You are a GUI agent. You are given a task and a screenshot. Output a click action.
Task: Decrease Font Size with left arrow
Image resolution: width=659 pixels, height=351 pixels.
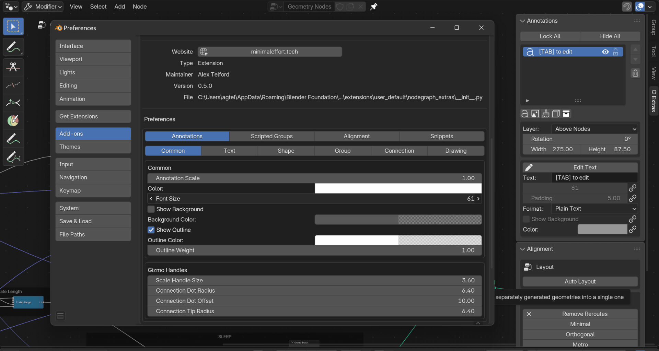(x=151, y=199)
